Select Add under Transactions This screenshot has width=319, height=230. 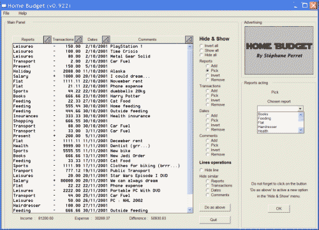point(207,90)
